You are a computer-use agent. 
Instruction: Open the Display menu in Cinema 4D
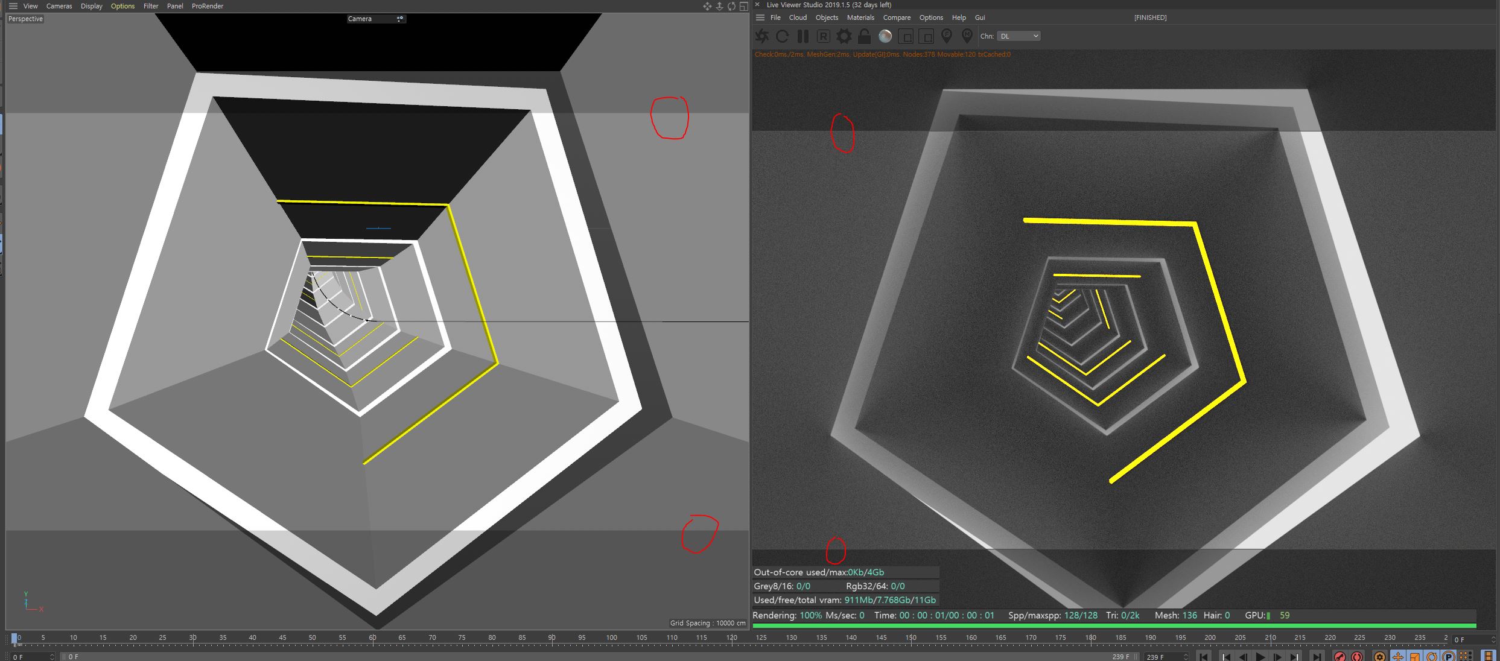pyautogui.click(x=90, y=6)
